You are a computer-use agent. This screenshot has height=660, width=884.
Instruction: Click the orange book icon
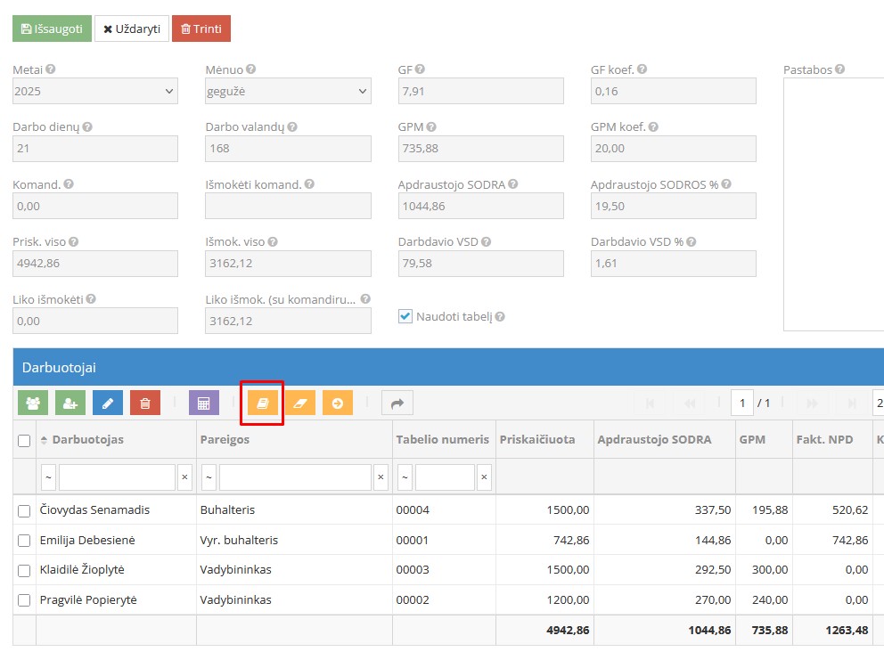click(262, 403)
